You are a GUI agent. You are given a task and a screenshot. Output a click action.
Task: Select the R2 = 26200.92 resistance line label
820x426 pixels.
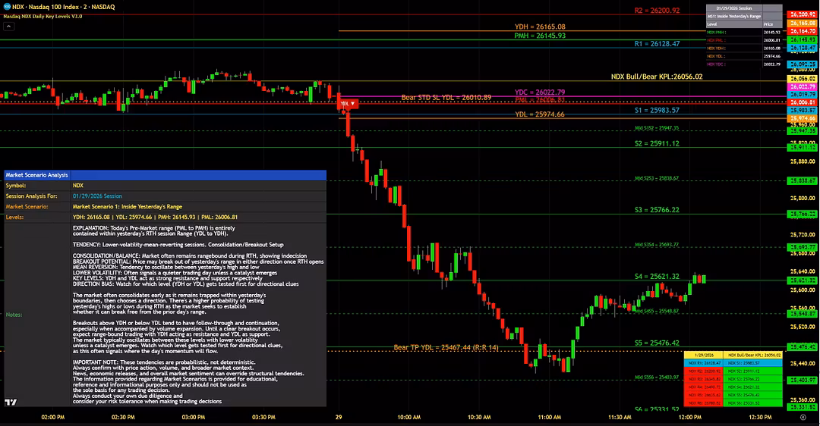click(x=656, y=11)
